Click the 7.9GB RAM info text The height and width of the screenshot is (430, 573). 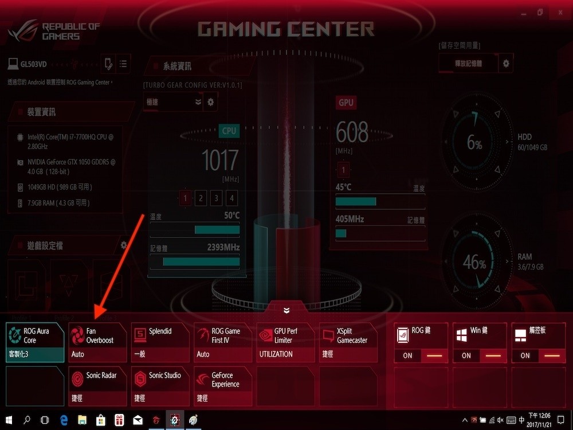58,203
